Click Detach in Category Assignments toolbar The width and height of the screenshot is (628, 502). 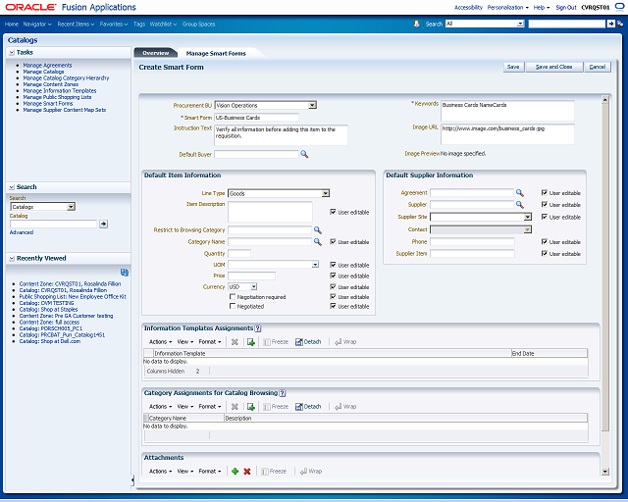308,407
